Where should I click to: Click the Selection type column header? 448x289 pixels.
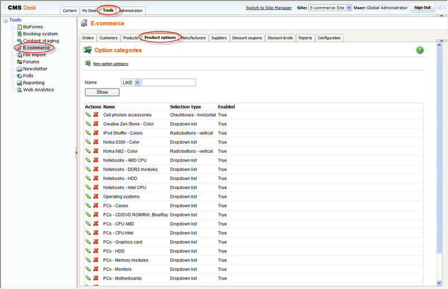(x=186, y=107)
